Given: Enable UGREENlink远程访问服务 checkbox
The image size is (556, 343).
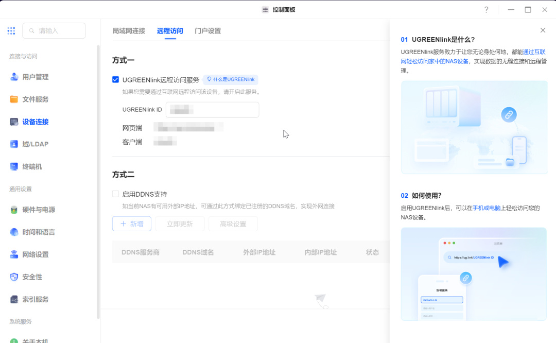Looking at the screenshot, I should pos(116,79).
